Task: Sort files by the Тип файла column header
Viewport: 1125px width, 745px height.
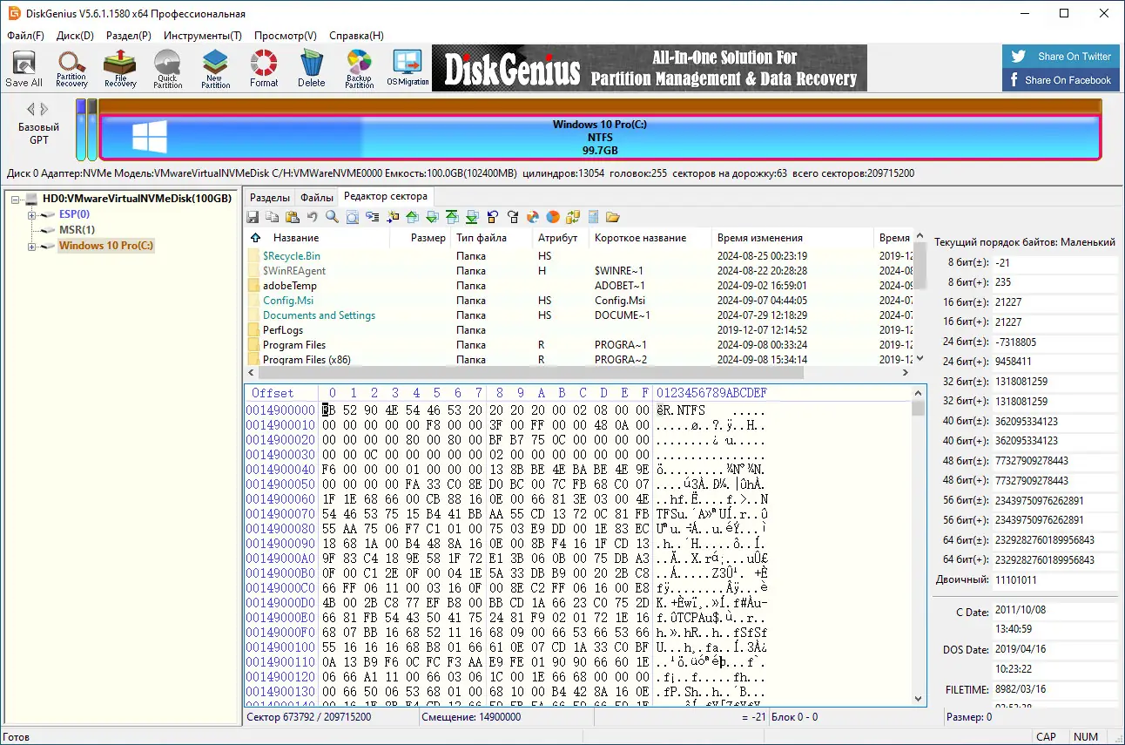Action: click(x=492, y=238)
